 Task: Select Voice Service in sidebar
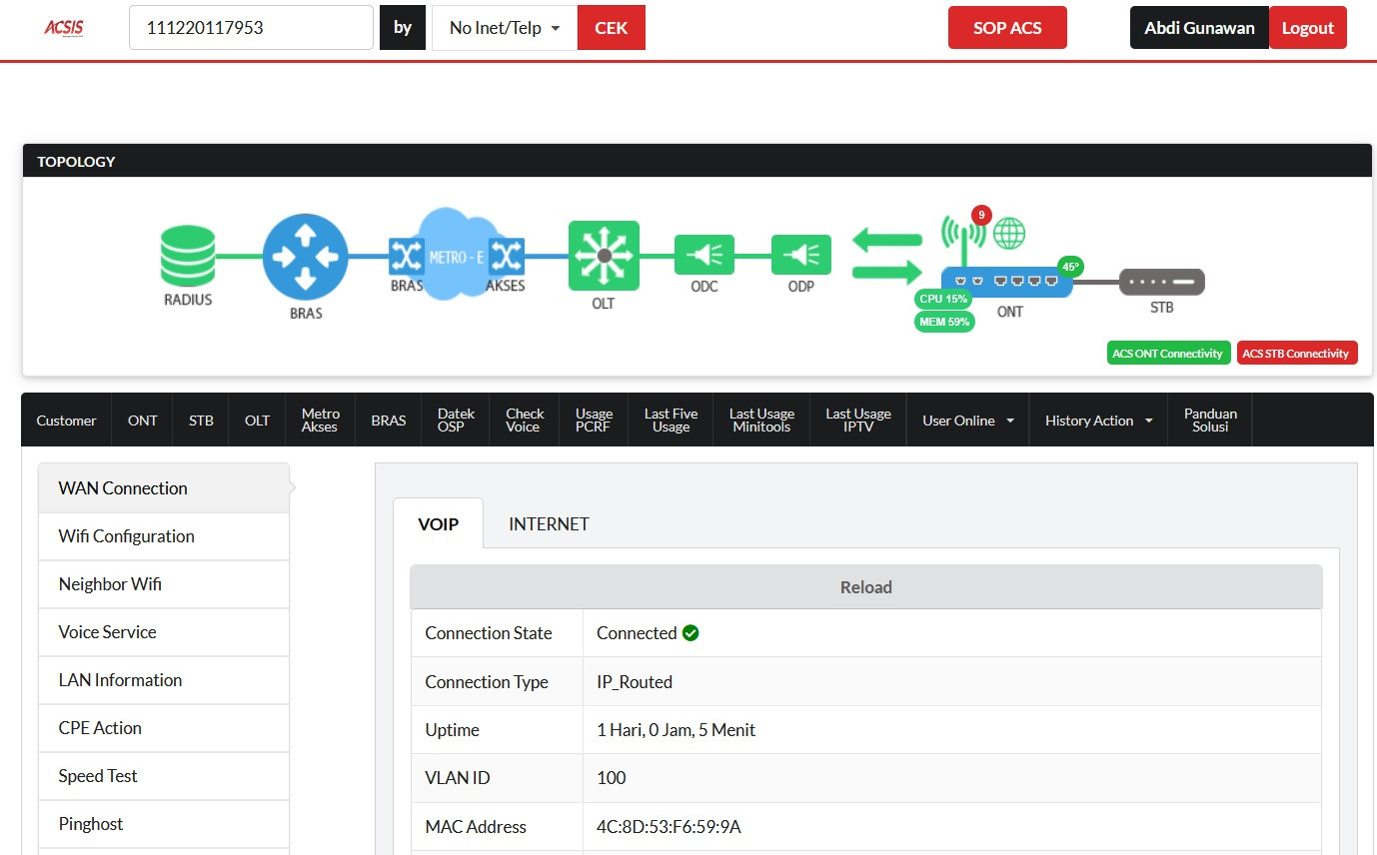(164, 632)
